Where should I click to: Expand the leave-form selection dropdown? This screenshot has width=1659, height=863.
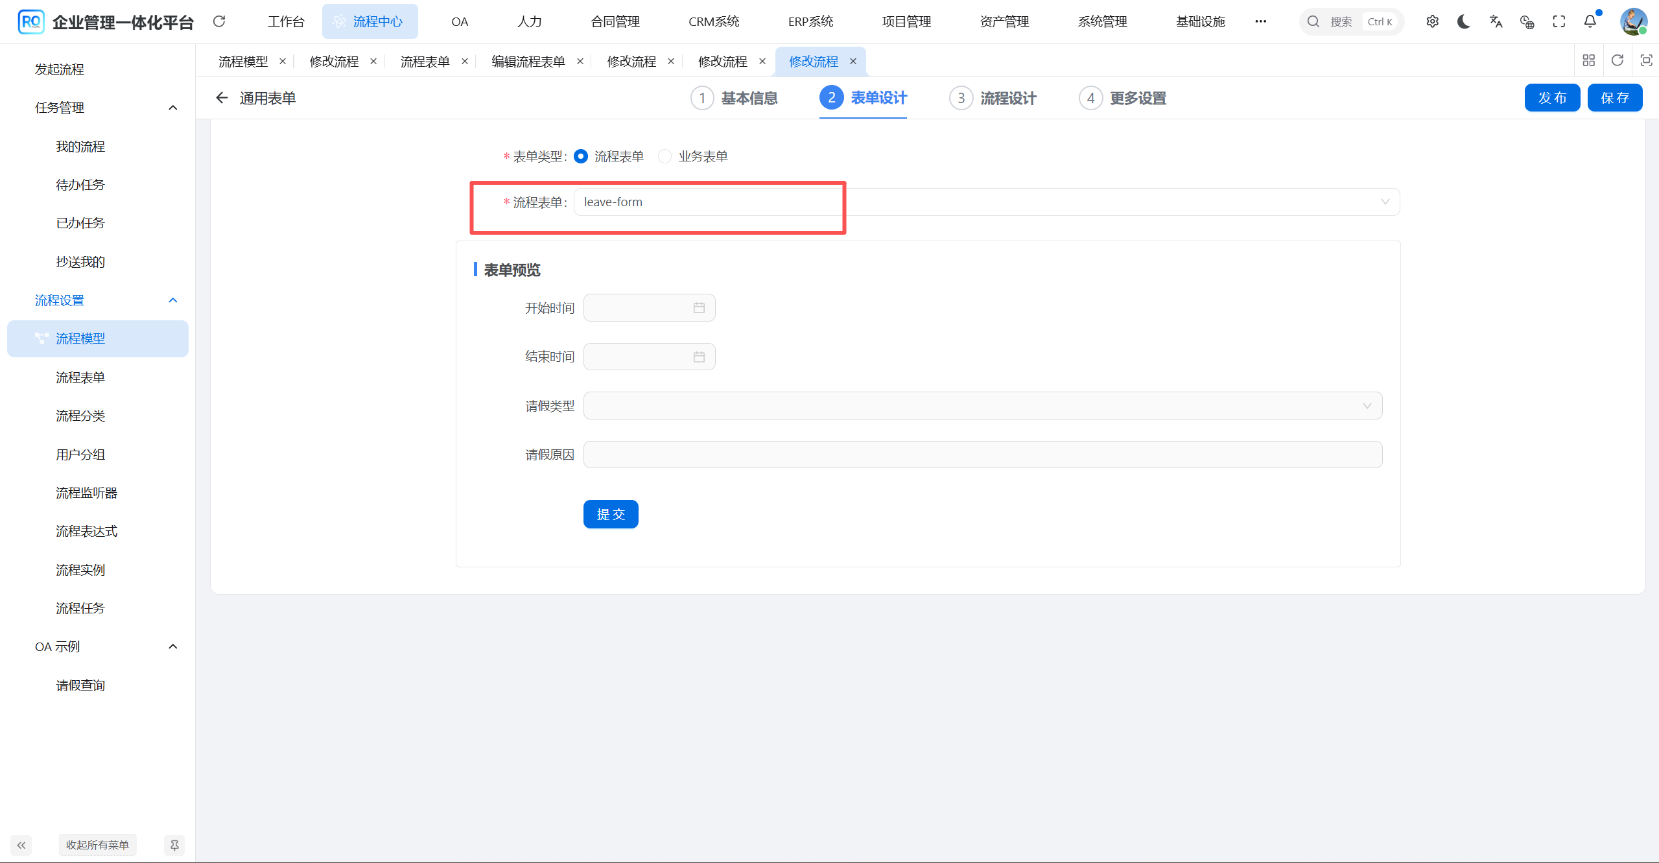(1385, 202)
